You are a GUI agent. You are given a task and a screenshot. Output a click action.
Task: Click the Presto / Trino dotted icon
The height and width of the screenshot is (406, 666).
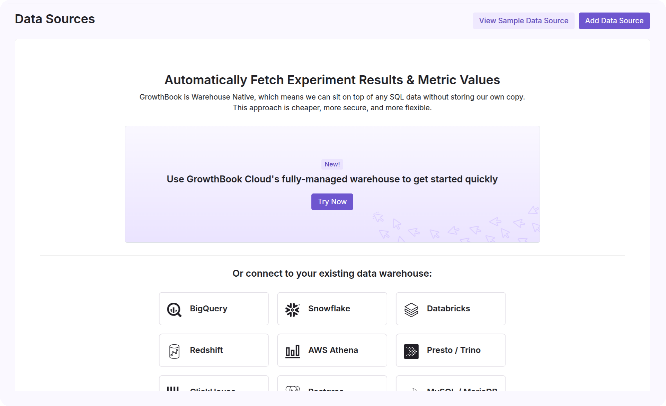pyautogui.click(x=411, y=351)
